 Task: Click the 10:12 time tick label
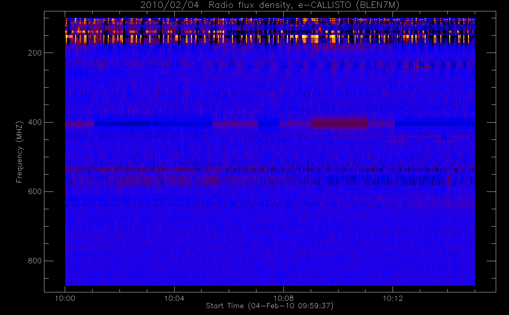[x=393, y=298]
